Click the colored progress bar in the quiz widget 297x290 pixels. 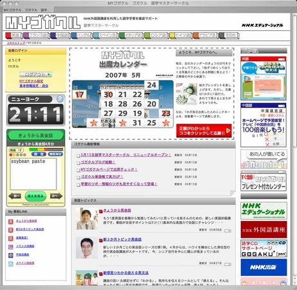[x=46, y=150]
